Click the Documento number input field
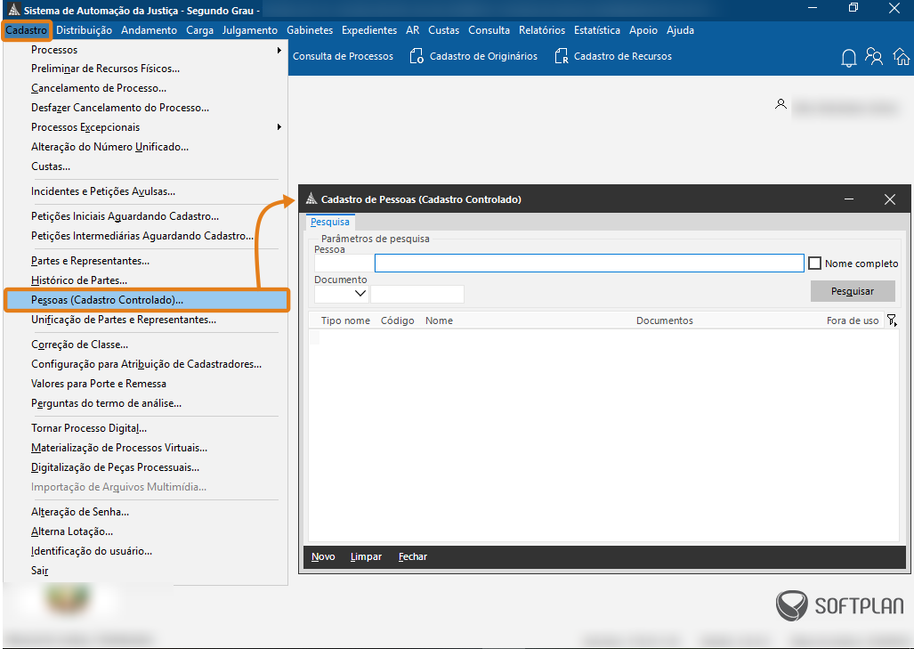 pos(417,294)
